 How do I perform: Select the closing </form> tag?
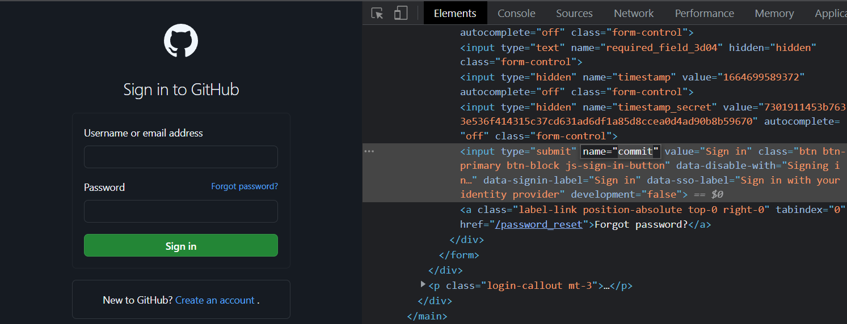pyautogui.click(x=459, y=255)
